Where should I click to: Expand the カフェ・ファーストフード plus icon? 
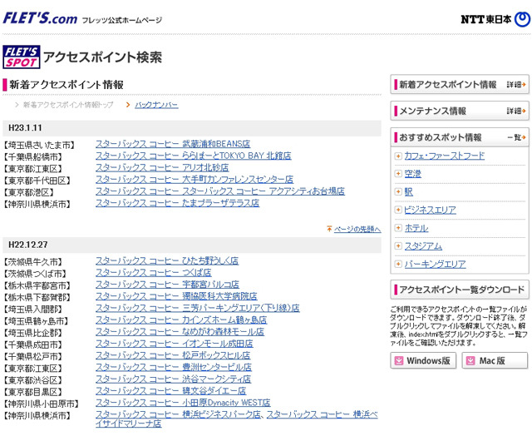click(x=398, y=156)
